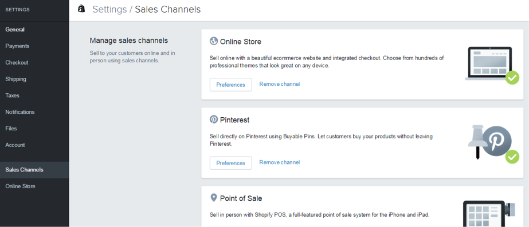Remove the Pinterest channel

click(x=279, y=162)
